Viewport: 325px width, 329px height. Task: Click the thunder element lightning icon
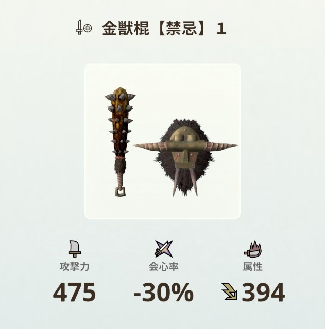(230, 291)
